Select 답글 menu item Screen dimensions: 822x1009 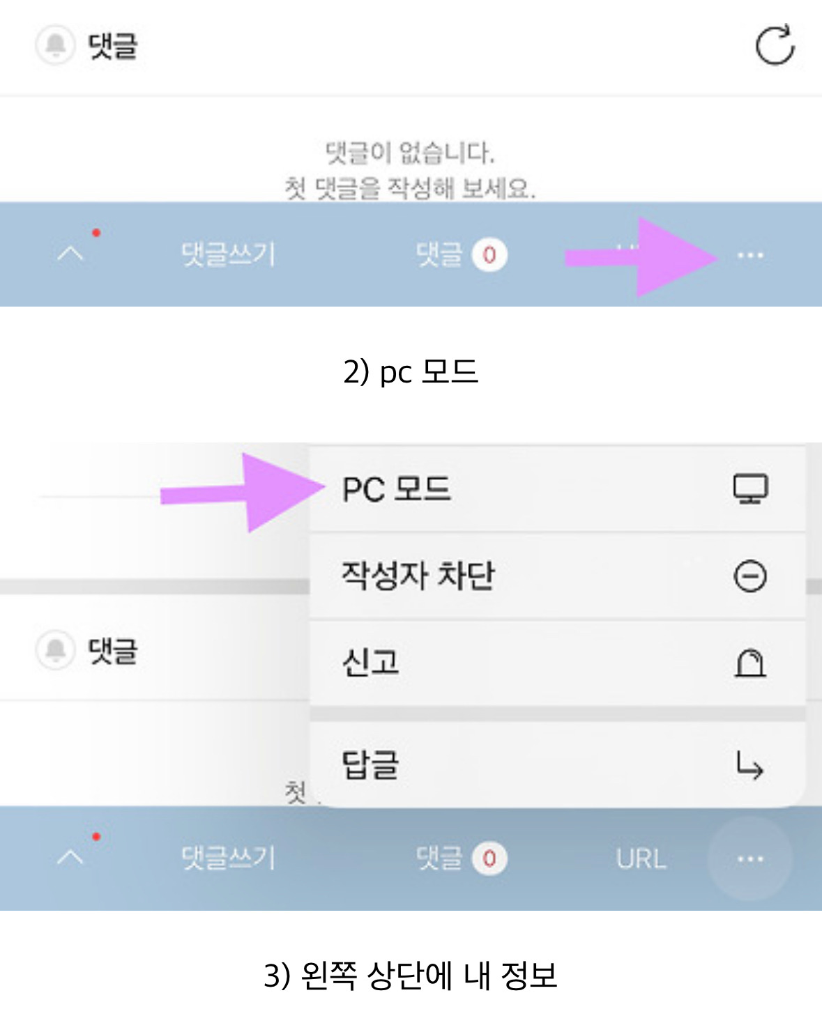[371, 765]
